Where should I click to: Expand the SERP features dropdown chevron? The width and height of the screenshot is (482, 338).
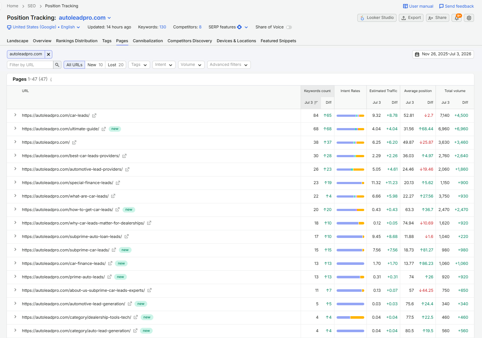tap(246, 27)
